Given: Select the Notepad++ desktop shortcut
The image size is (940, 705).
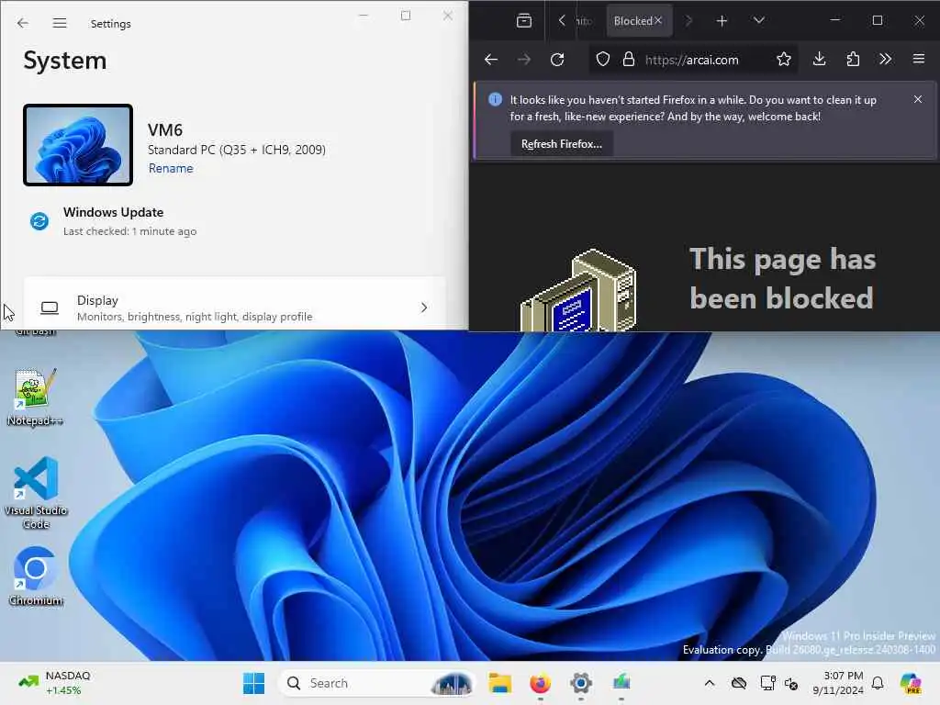Looking at the screenshot, I should 36,397.
